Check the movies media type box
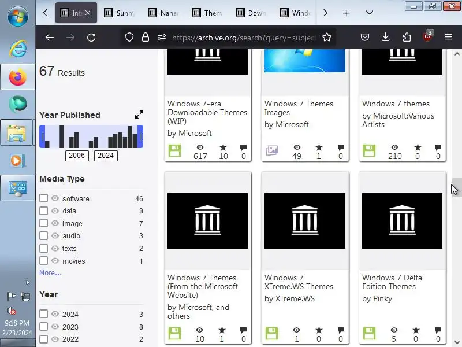This screenshot has height=347, width=462. [x=44, y=261]
